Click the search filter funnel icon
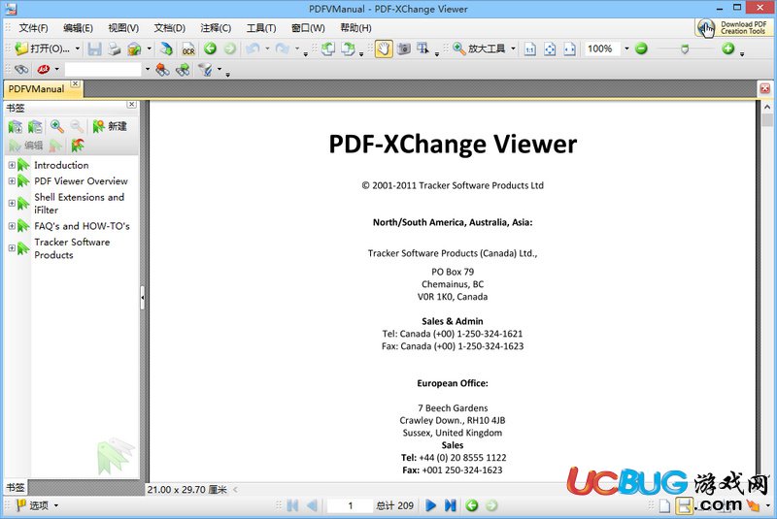 coord(205,69)
